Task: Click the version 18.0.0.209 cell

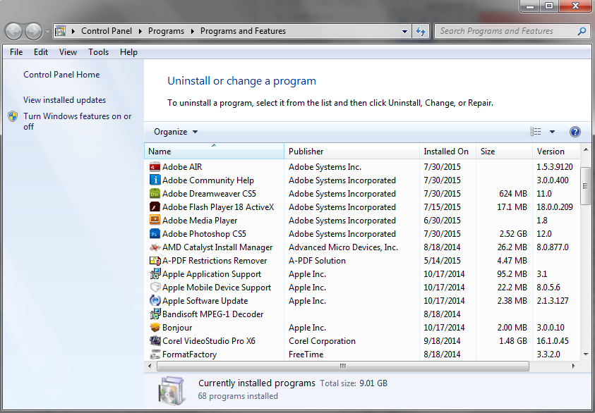Action: click(x=554, y=207)
